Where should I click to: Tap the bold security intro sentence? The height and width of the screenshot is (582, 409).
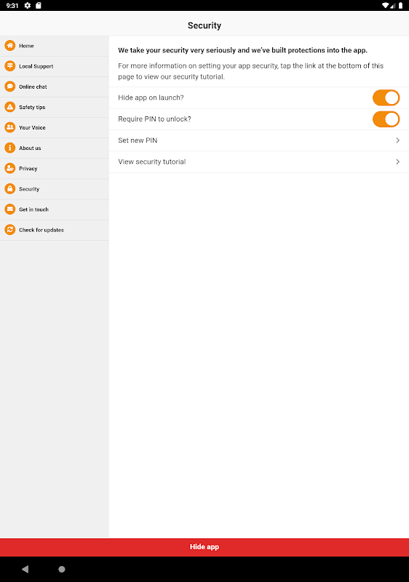pyautogui.click(x=243, y=50)
